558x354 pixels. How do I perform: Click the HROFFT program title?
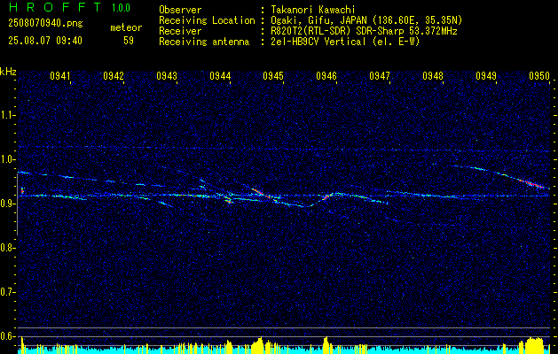54,7
